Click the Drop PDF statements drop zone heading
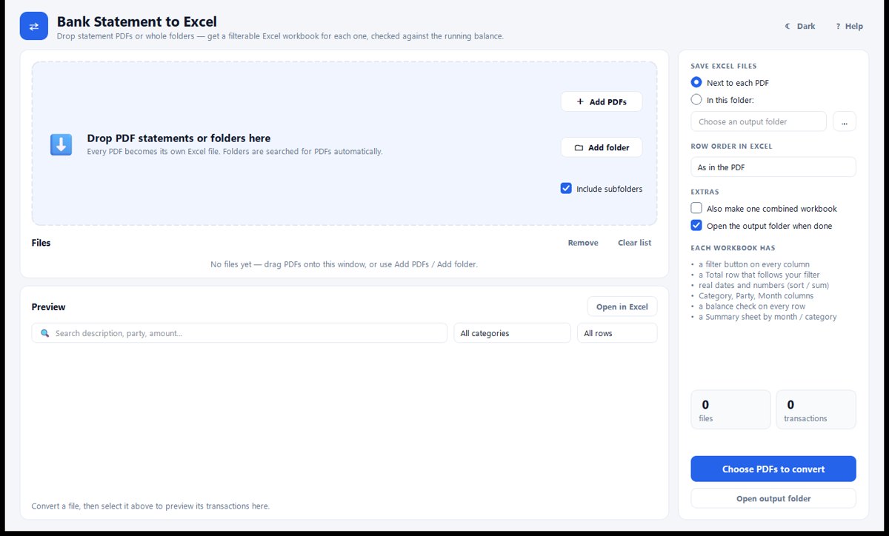The width and height of the screenshot is (889, 536). (179, 138)
